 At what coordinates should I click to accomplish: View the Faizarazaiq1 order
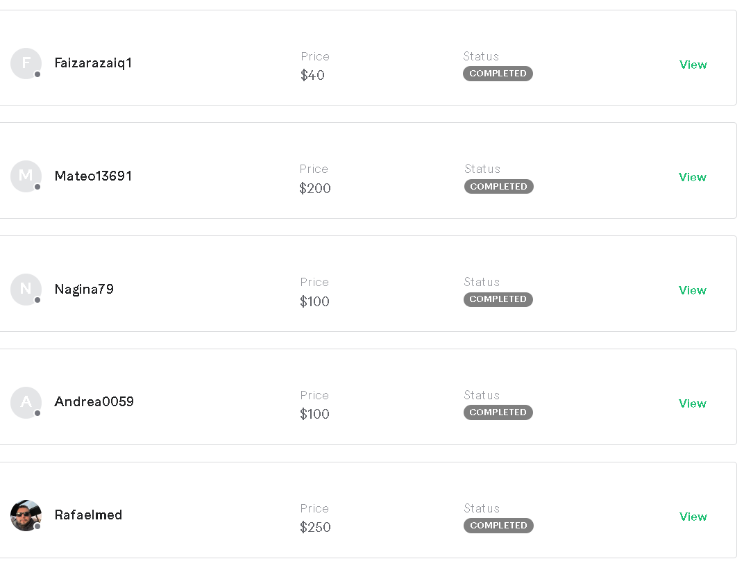693,65
